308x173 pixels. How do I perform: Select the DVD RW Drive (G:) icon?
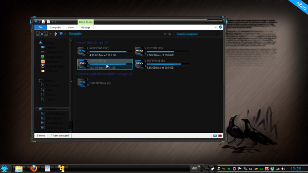pyautogui.click(x=83, y=83)
